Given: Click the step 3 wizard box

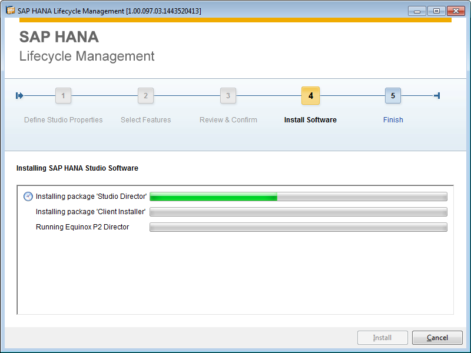Looking at the screenshot, I should pyautogui.click(x=228, y=96).
